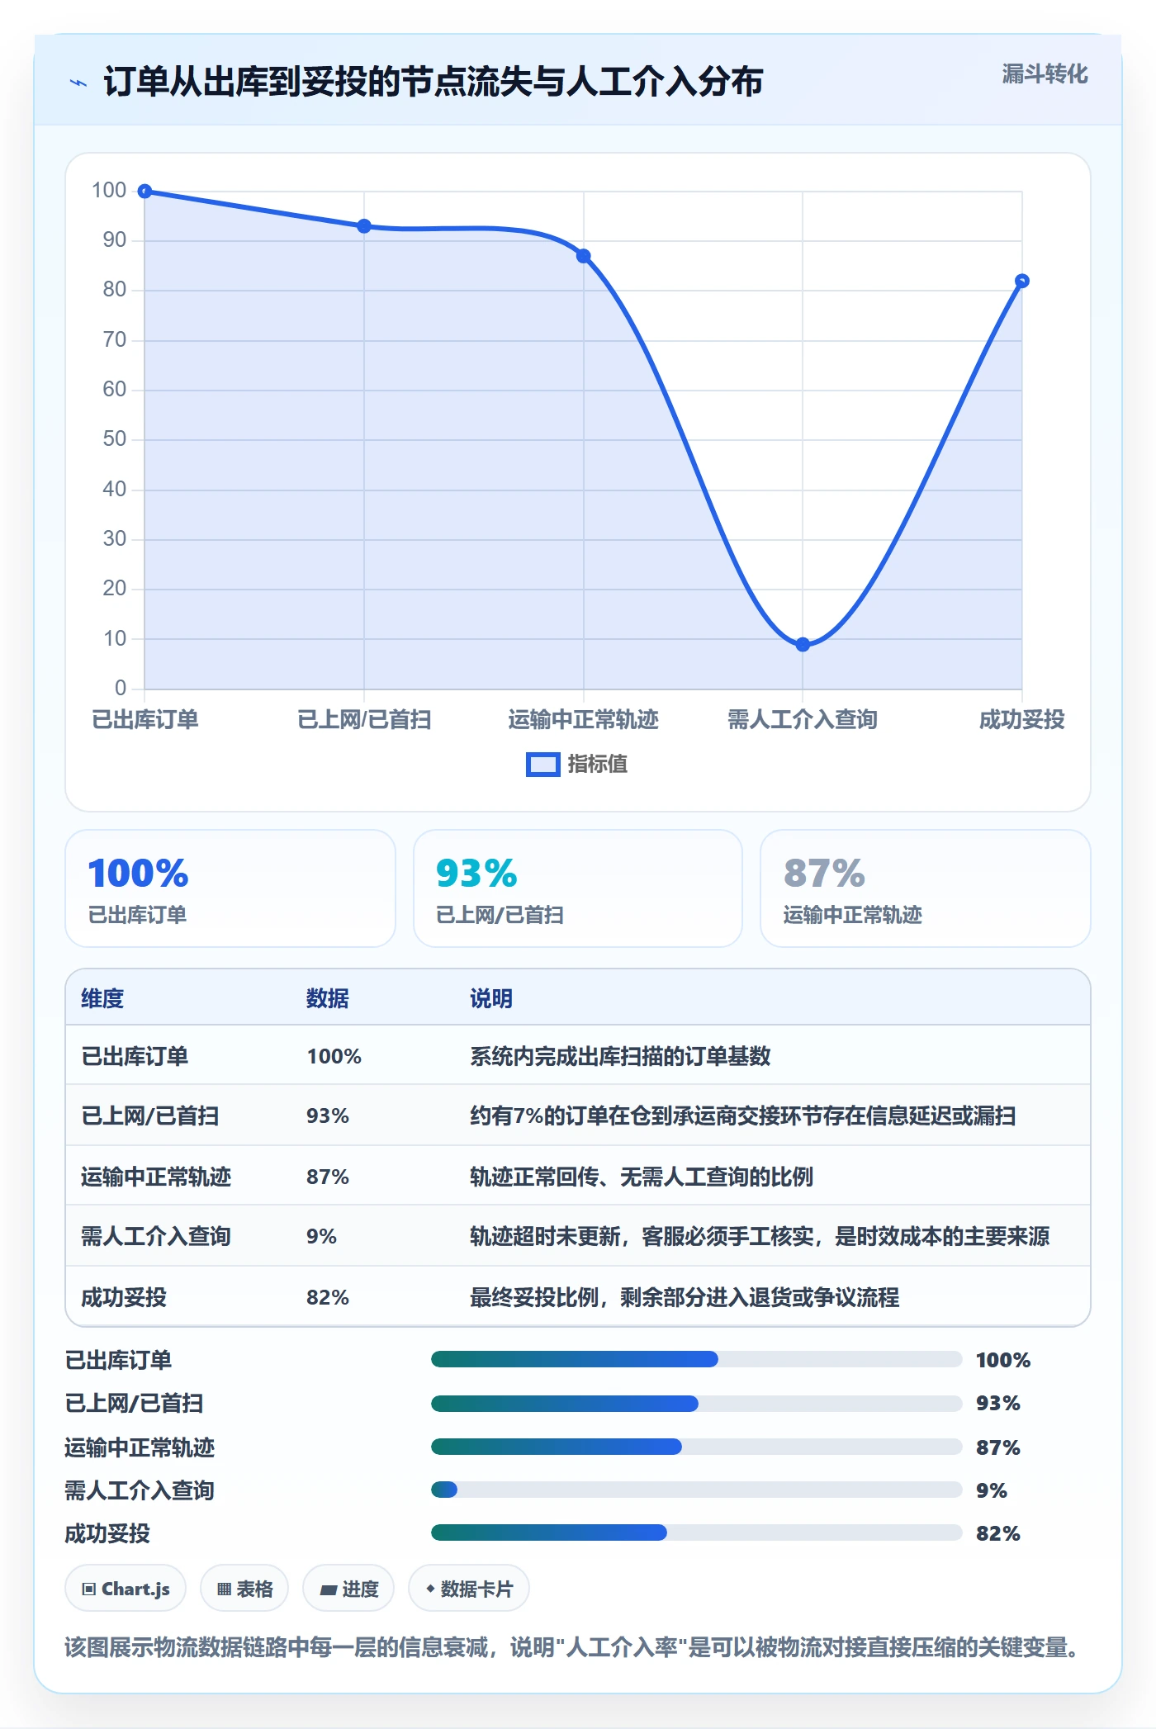Select table row cell 需人工介入查询
Image resolution: width=1156 pixels, height=1729 pixels.
156,1236
